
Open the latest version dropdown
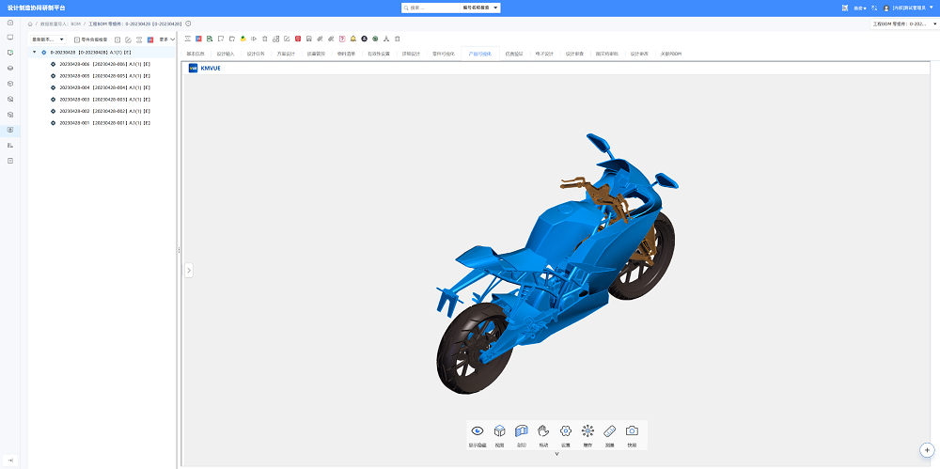[x=48, y=39]
